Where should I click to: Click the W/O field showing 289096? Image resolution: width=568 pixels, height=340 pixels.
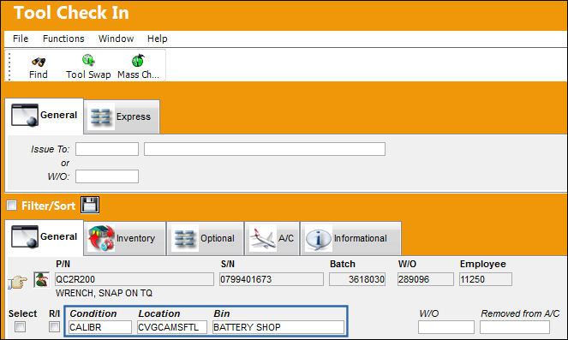pos(425,279)
